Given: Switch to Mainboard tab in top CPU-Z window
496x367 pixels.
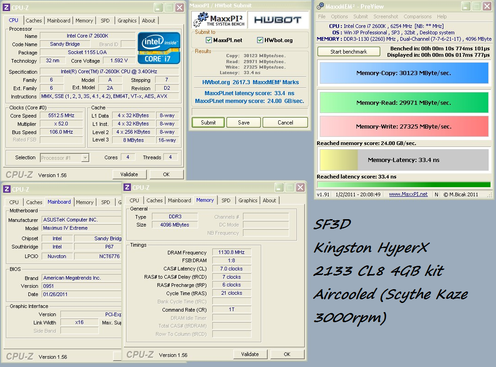Looking at the screenshot, I should (59, 21).
